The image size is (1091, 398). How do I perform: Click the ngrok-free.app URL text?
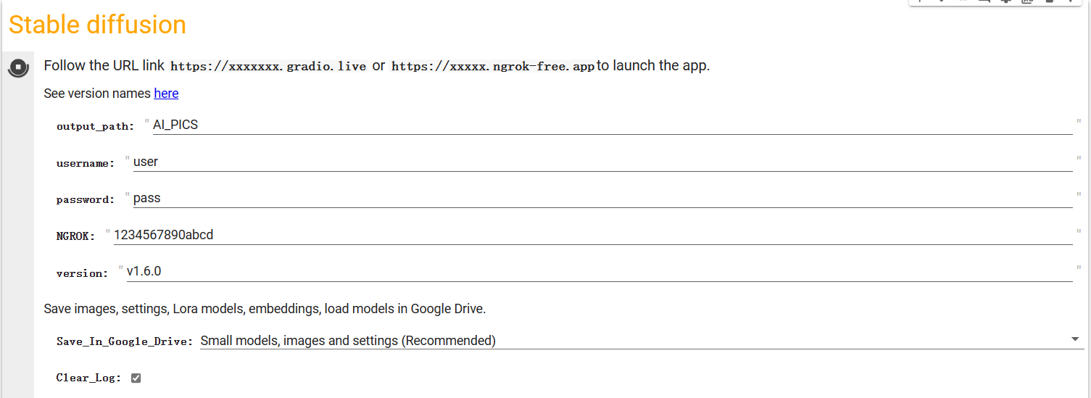(x=493, y=66)
